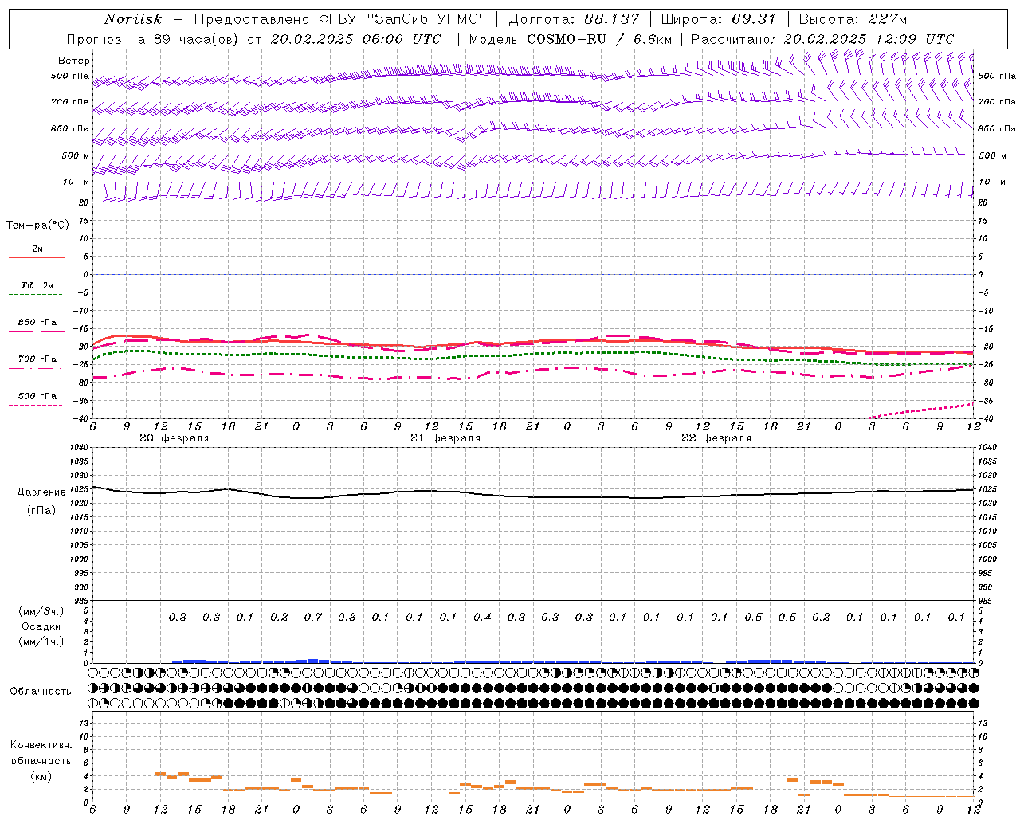Click the Конвективн. convective cloud label
Screen dimensions: 1020x816
coord(41,745)
